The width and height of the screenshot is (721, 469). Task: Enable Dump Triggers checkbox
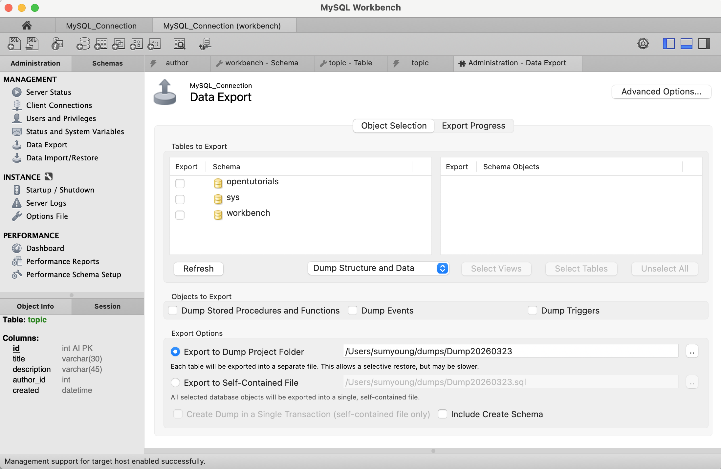(533, 310)
